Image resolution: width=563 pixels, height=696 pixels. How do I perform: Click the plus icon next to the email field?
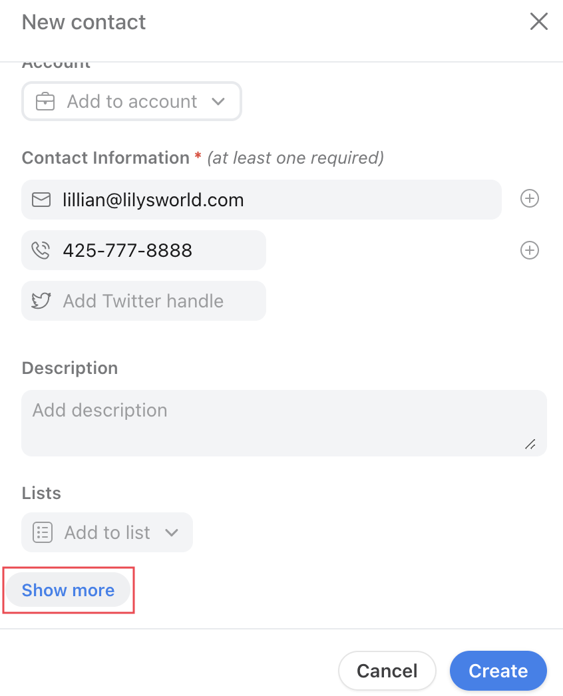coord(529,198)
